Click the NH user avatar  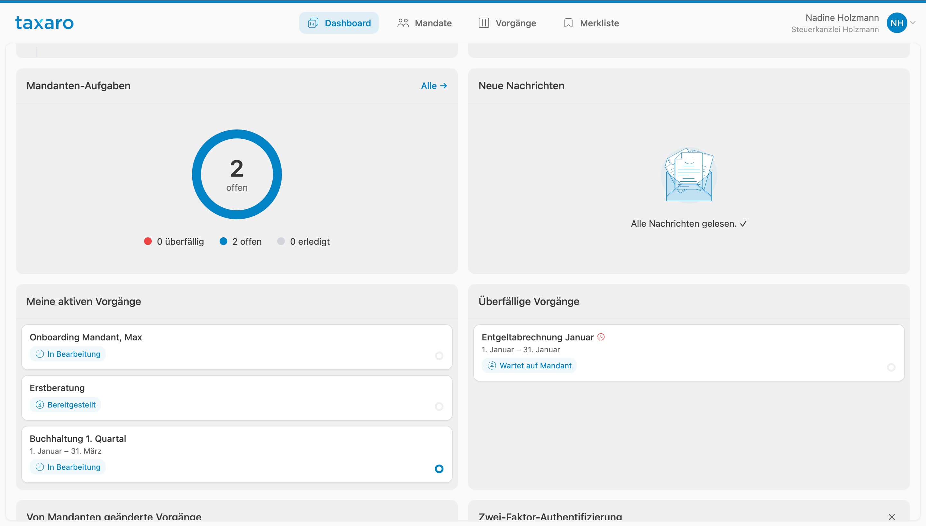[x=896, y=23]
